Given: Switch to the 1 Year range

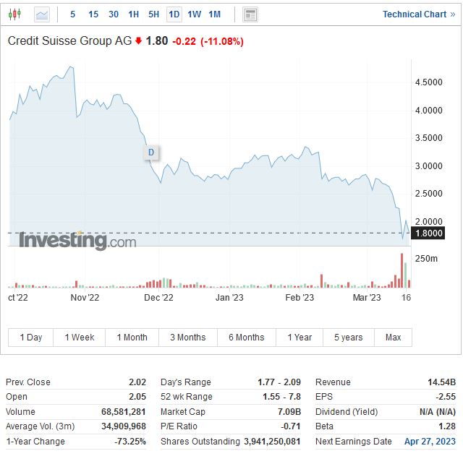Looking at the screenshot, I should tap(300, 338).
